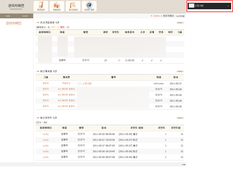This screenshot has width=233, height=172.
Task: Click the first cycity member ID link
Action: tap(46, 134)
